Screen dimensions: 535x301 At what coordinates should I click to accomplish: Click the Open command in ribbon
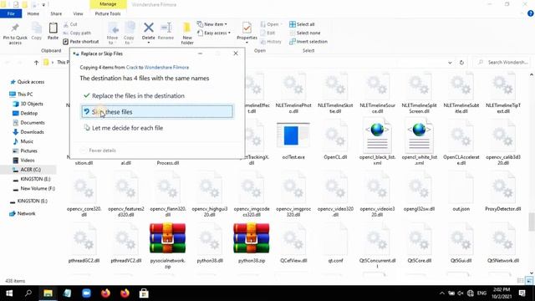pyautogui.click(x=271, y=24)
